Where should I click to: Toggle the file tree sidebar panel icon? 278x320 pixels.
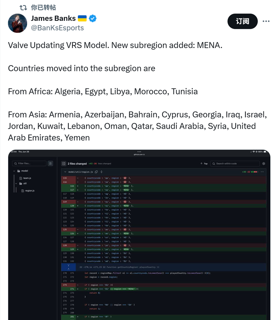pyautogui.click(x=64, y=164)
